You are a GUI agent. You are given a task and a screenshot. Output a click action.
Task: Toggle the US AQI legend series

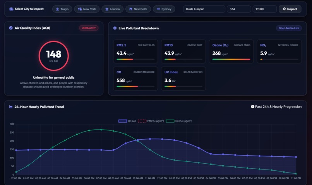127,121
